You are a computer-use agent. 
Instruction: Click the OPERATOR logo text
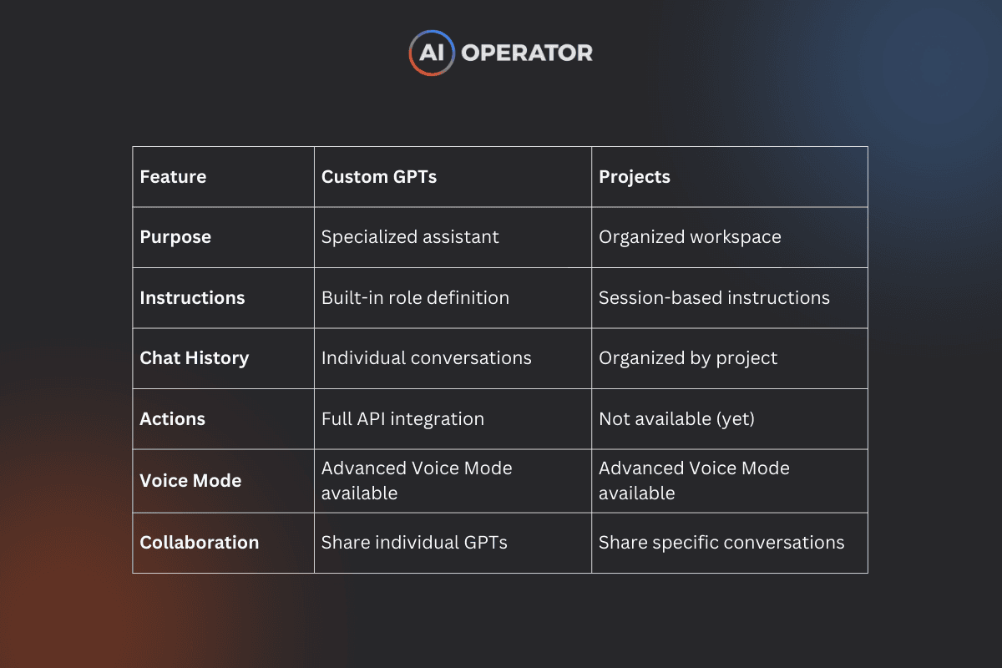pyautogui.click(x=527, y=53)
